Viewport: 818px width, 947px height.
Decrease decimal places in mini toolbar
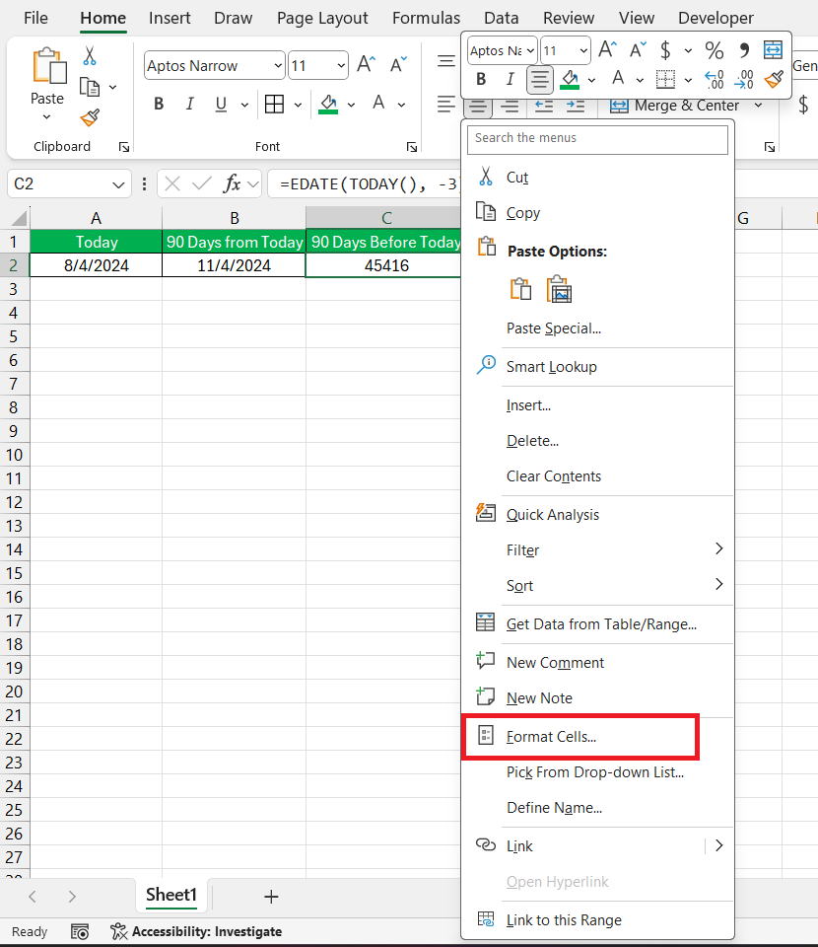click(x=744, y=79)
